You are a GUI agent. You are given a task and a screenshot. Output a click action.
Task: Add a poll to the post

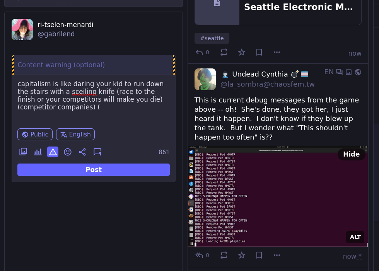tap(38, 152)
